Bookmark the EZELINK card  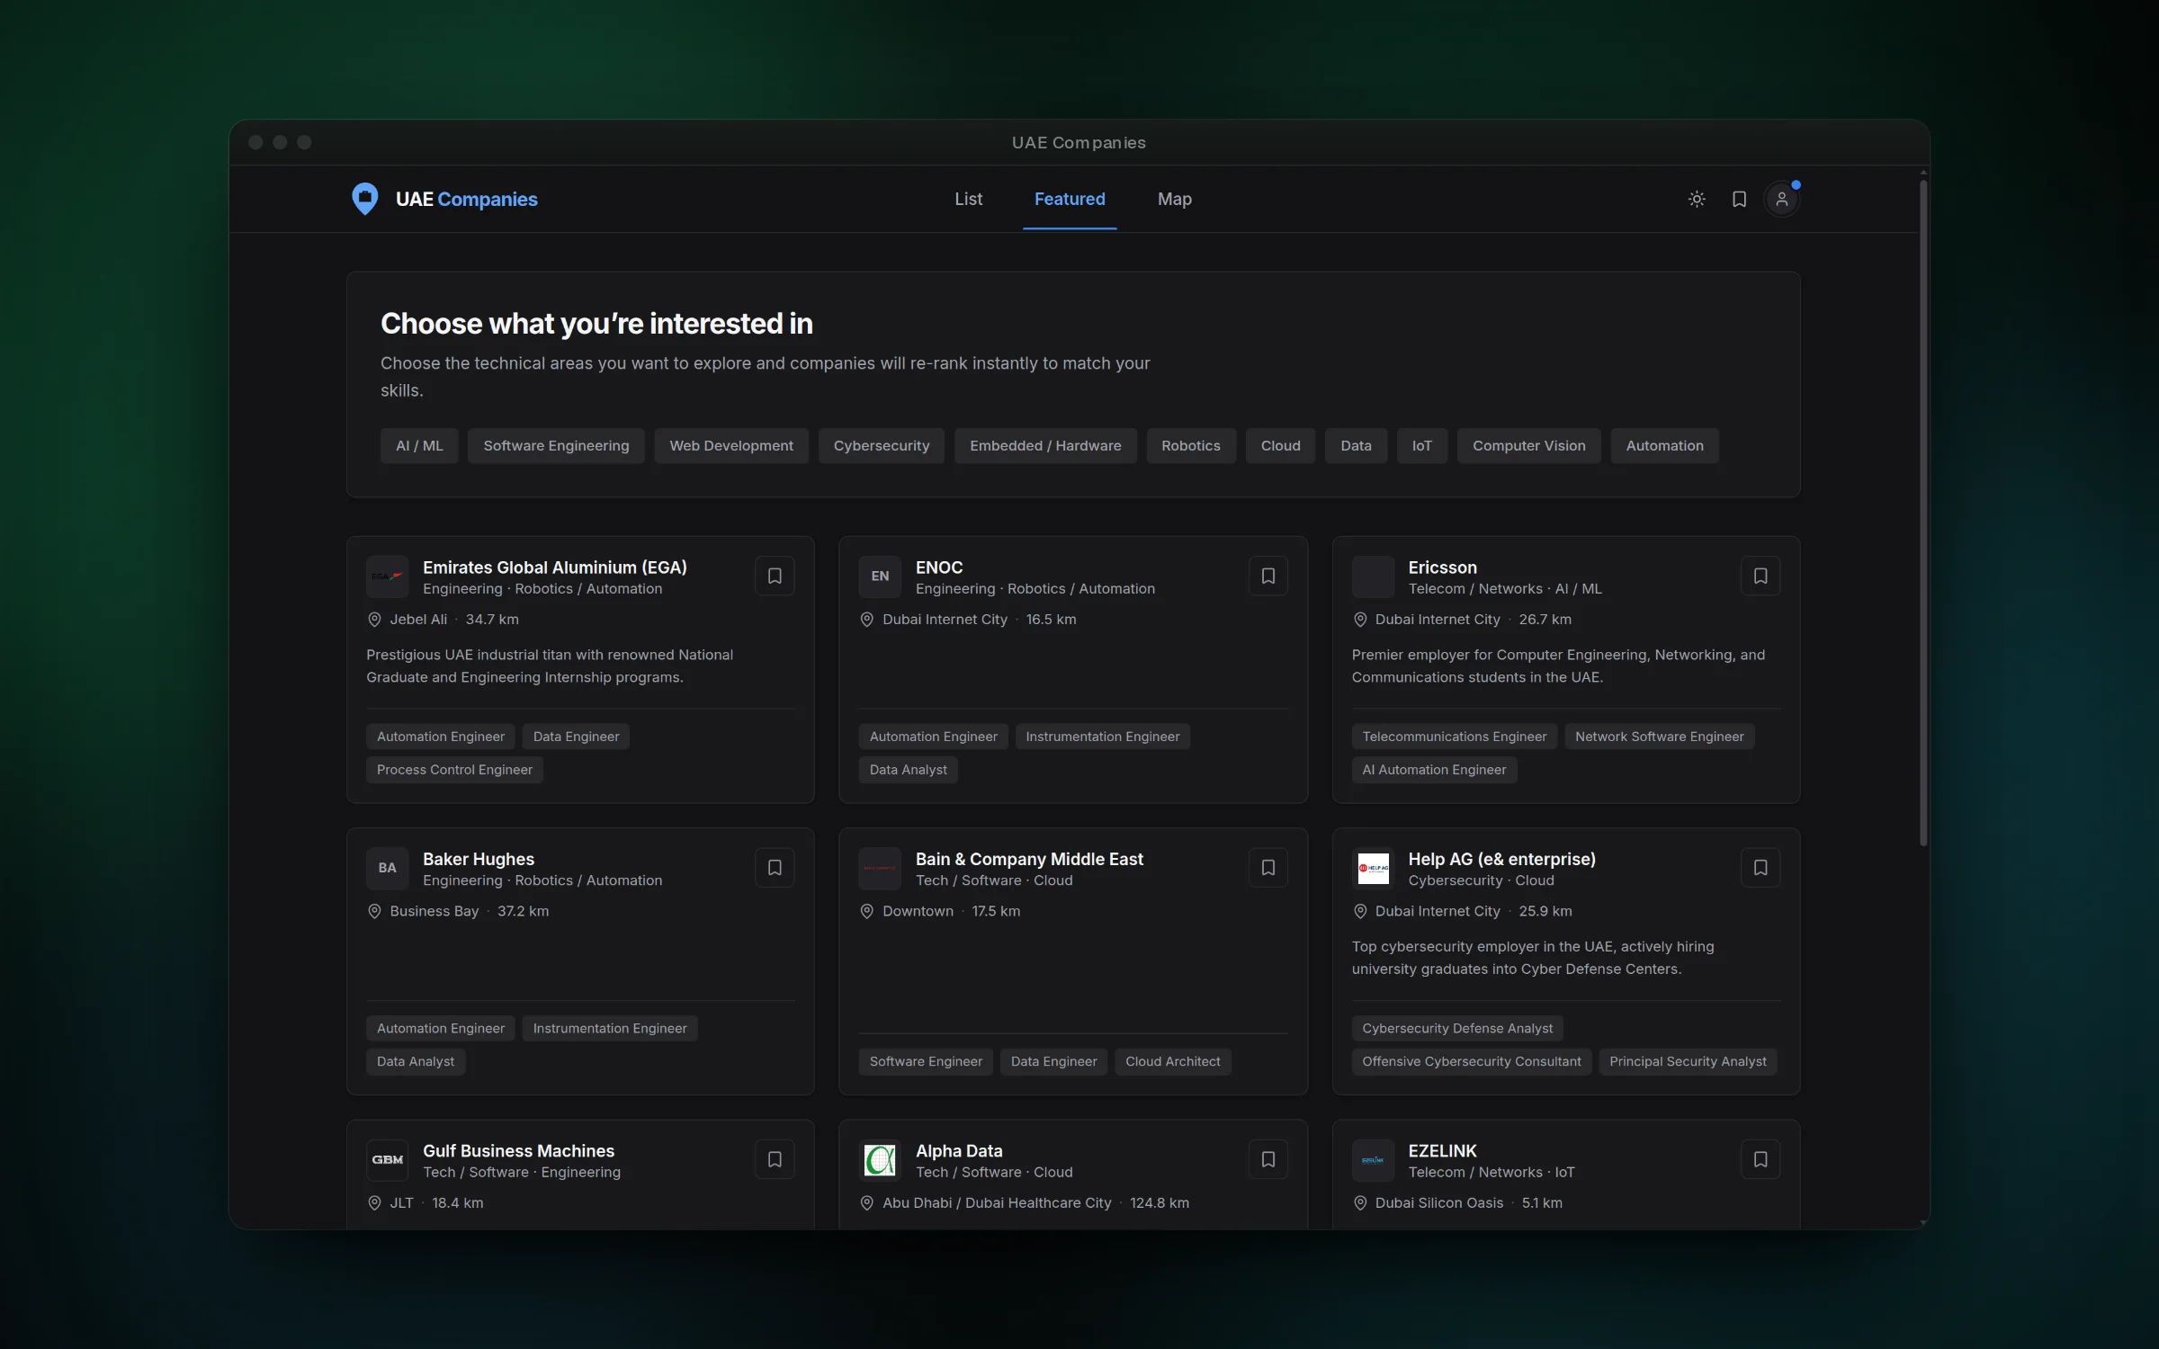click(1760, 1159)
